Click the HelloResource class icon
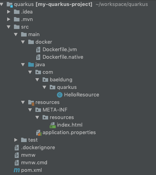 pyautogui.click(x=60, y=95)
